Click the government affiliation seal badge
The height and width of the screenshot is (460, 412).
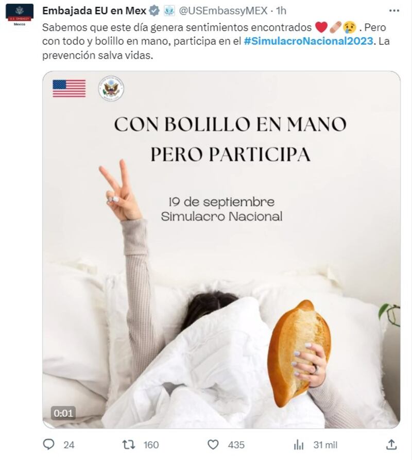[169, 11]
